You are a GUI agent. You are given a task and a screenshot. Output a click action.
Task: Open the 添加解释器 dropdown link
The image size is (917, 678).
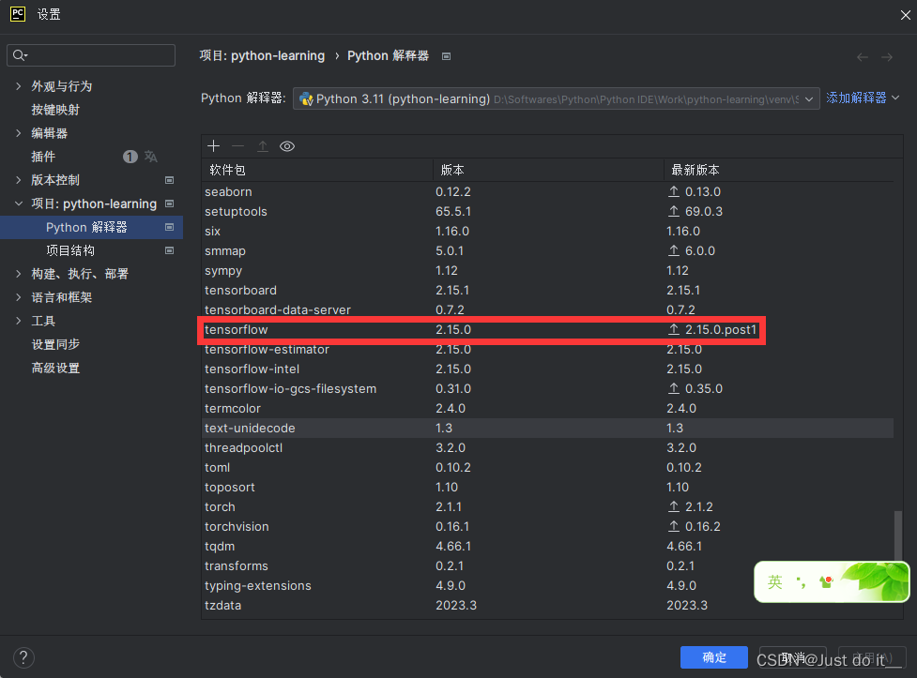point(863,98)
